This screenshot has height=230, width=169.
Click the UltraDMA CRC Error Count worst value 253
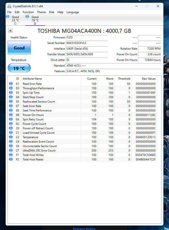110,151
